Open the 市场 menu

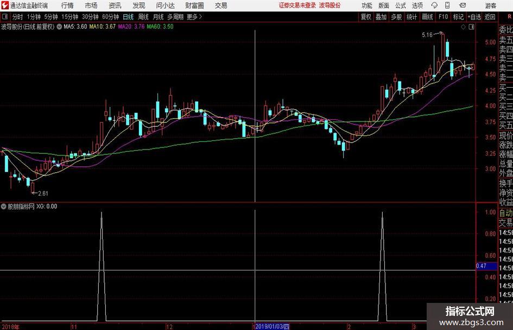[x=91, y=5]
